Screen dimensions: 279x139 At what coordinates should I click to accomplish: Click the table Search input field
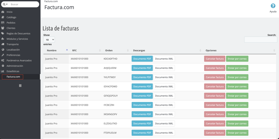click(x=260, y=40)
